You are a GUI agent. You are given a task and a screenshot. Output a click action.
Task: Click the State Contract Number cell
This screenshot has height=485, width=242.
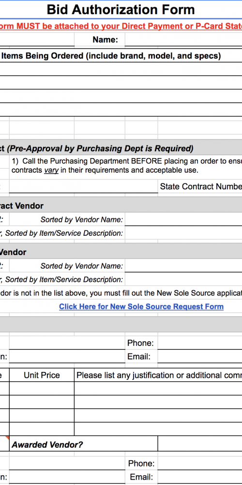200,187
